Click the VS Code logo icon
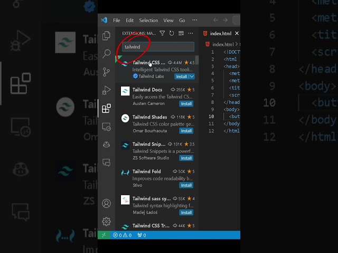The height and width of the screenshot is (253, 338). click(104, 20)
